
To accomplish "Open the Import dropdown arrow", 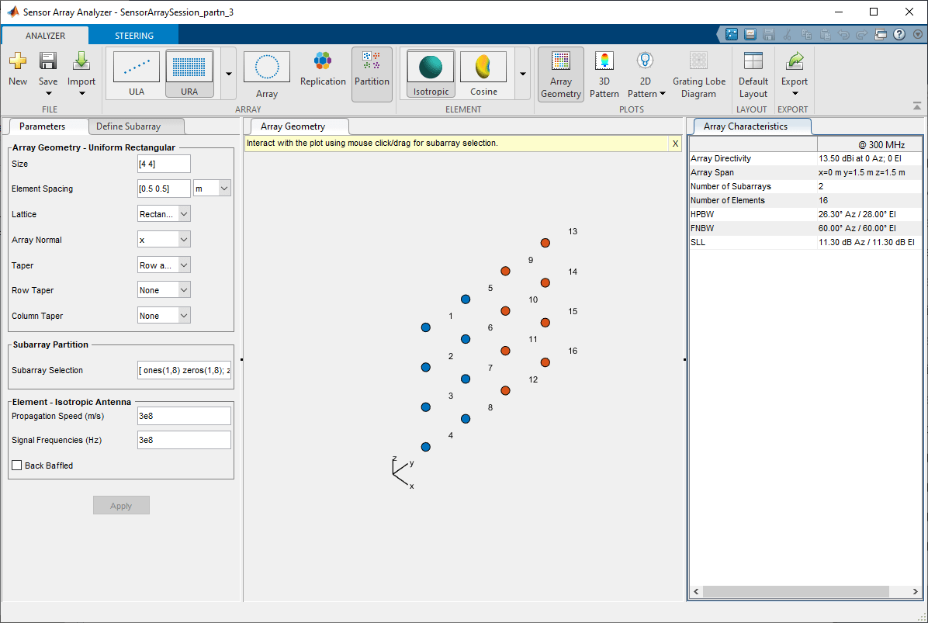I will [x=81, y=93].
